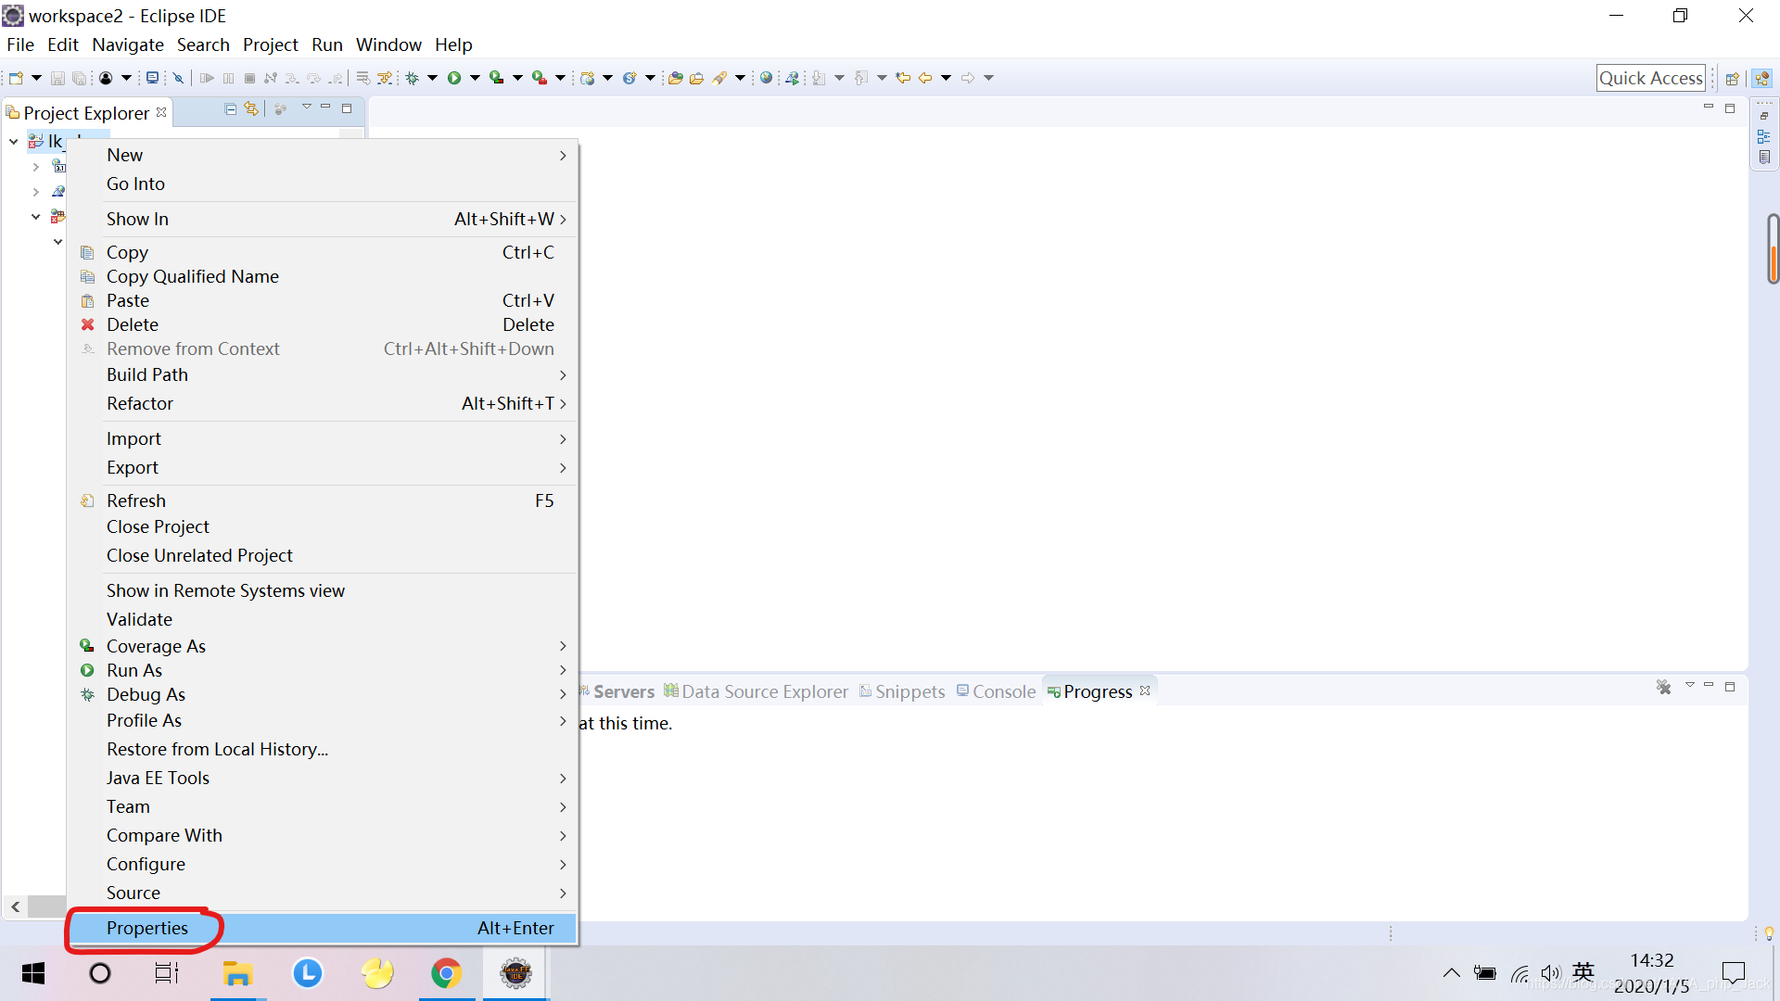Open Chrome from the taskbar
This screenshot has height=1001, width=1780.
pyautogui.click(x=446, y=973)
